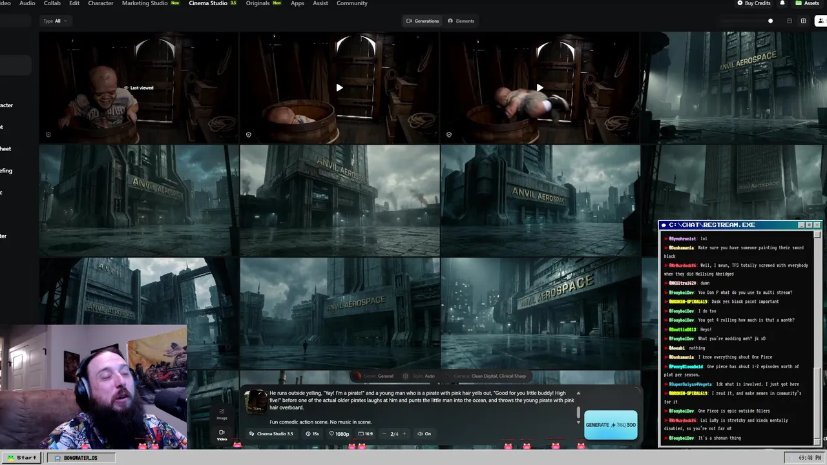The height and width of the screenshot is (465, 827).
Task: Click the chat window scrollbar down arrow
Action: click(x=817, y=442)
